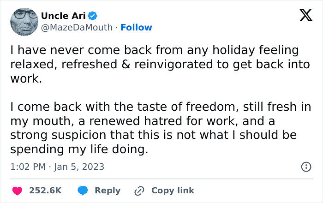Follow the Uncle Ari account
Screen dimensions: 323x203
point(136,27)
